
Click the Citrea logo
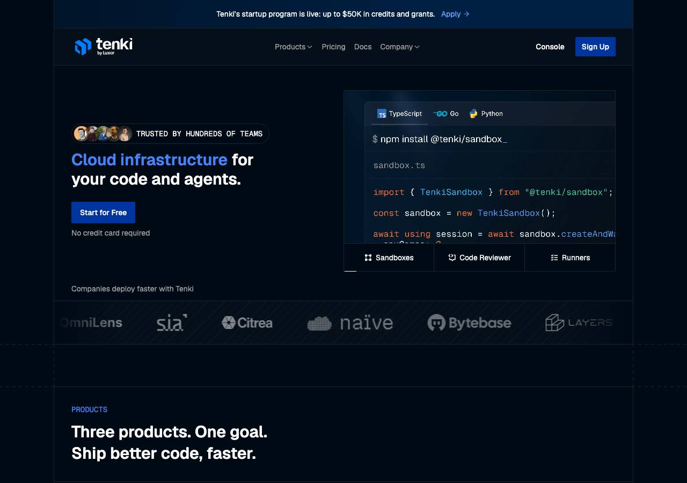click(247, 323)
